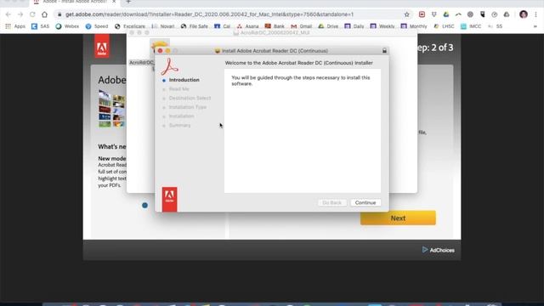Open the Monthly bookmark folder
Image resolution: width=544 pixels, height=306 pixels.
point(414,26)
